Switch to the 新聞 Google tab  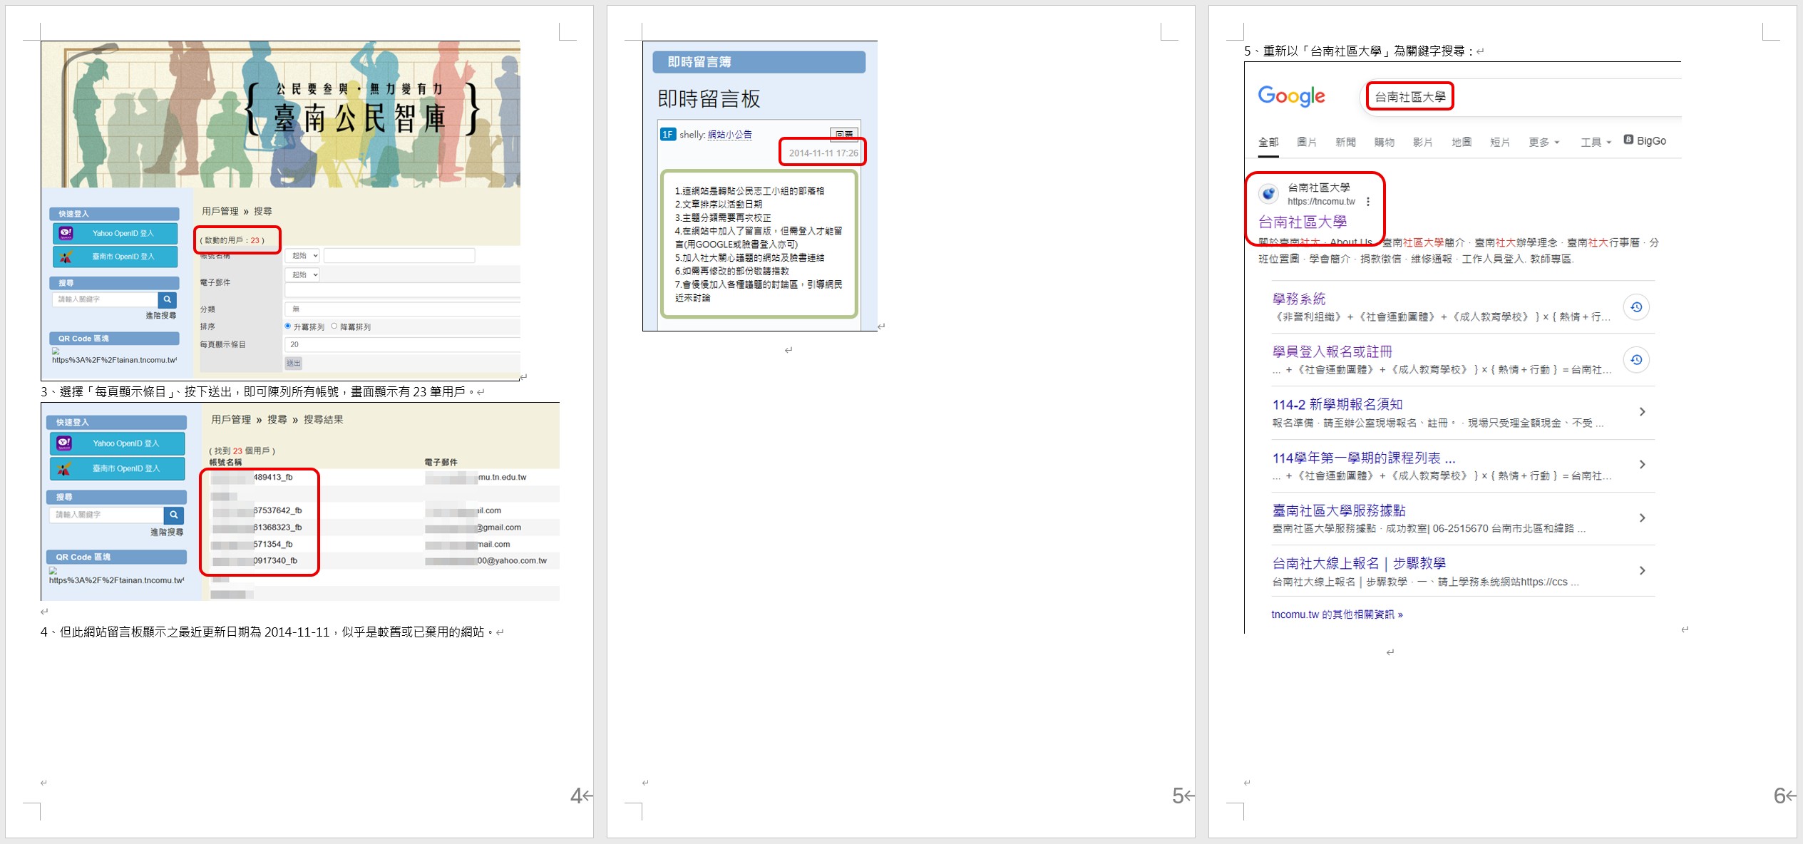point(1345,142)
